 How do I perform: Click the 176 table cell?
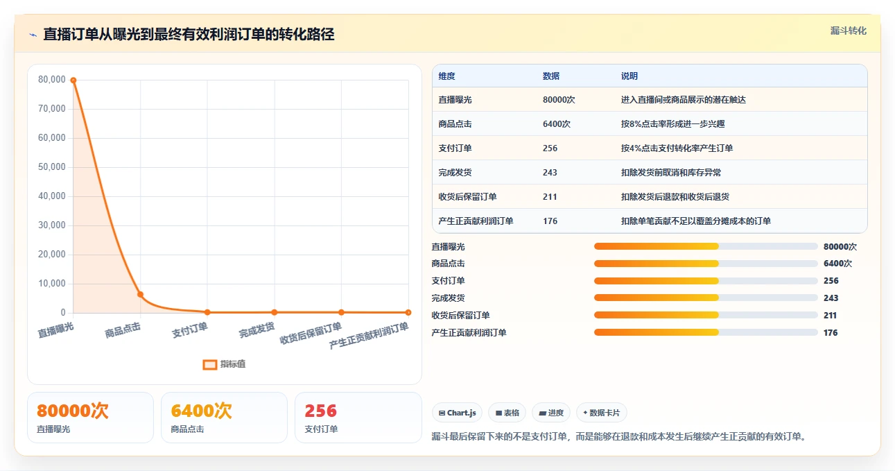tap(550, 221)
